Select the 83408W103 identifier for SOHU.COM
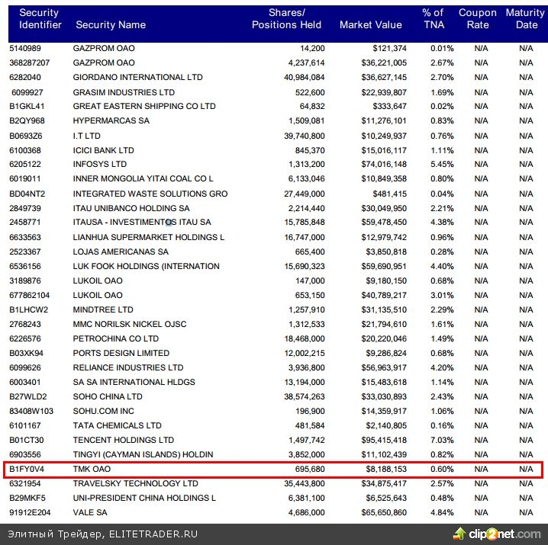The height and width of the screenshot is (545, 548). pyautogui.click(x=32, y=411)
